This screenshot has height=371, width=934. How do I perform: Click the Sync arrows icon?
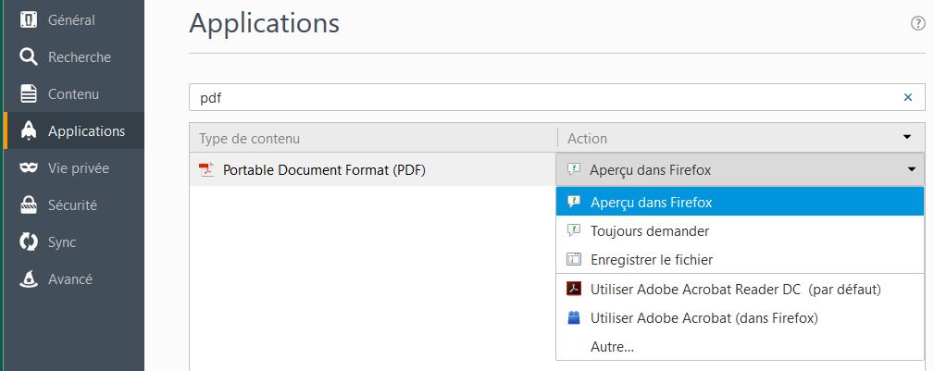point(29,242)
